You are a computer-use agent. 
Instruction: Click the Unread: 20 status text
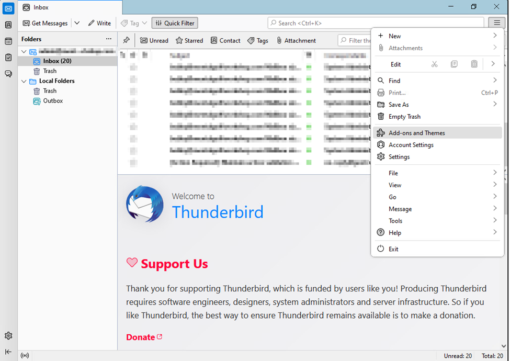458,356
